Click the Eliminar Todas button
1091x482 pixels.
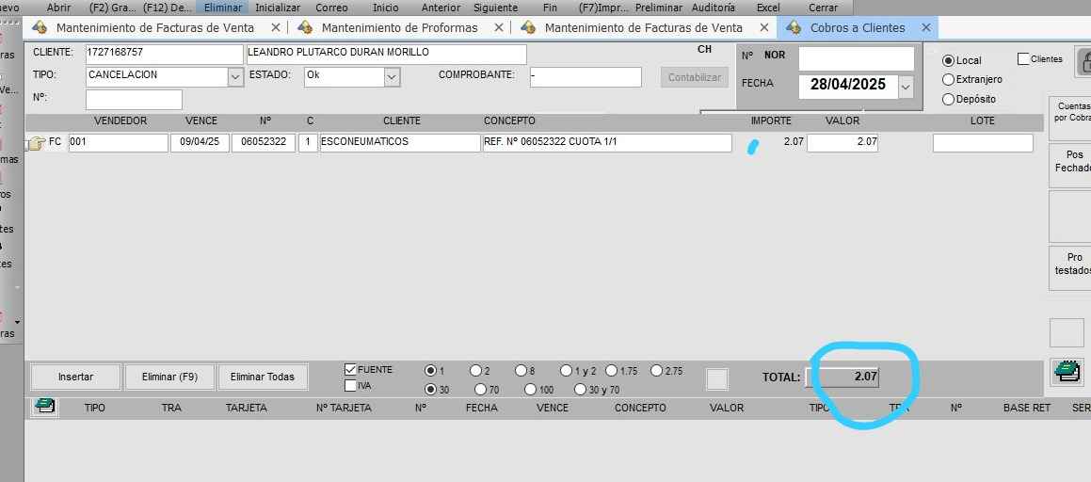pyautogui.click(x=263, y=377)
